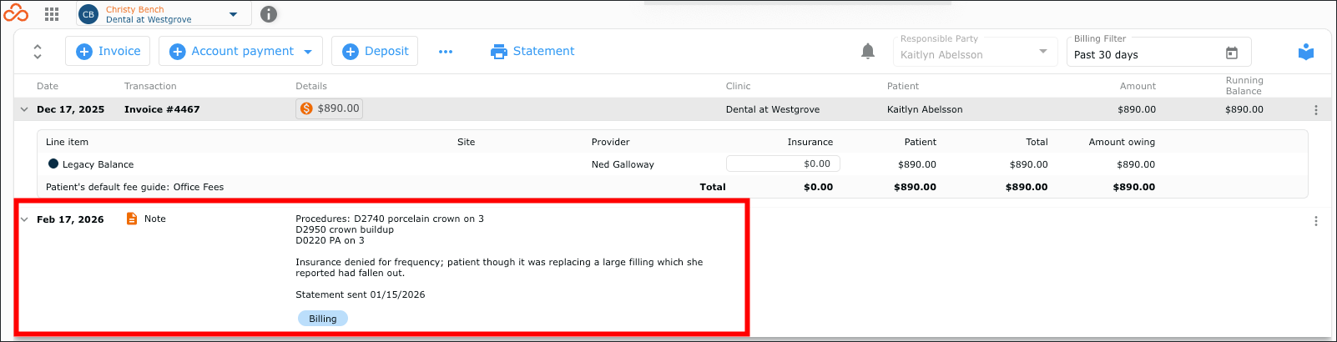
Task: Add a new Deposit
Action: (x=375, y=51)
